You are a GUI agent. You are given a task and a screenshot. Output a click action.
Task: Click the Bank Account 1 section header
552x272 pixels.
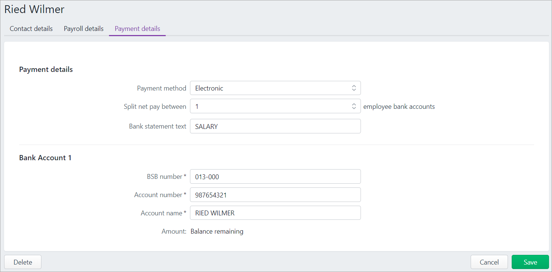tap(45, 157)
